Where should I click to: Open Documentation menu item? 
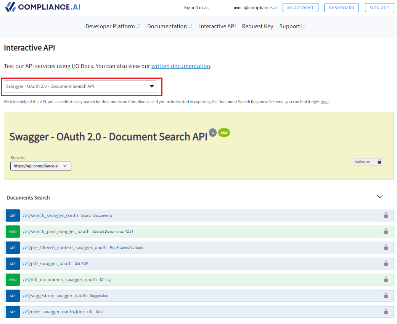pos(167,26)
